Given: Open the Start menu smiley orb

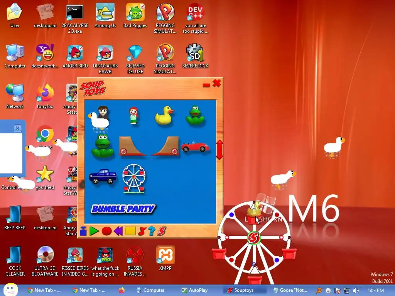Looking at the screenshot, I should click(10, 290).
